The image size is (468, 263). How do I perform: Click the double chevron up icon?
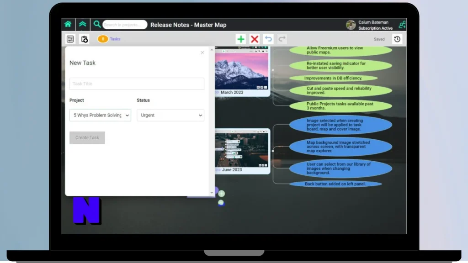pos(82,24)
